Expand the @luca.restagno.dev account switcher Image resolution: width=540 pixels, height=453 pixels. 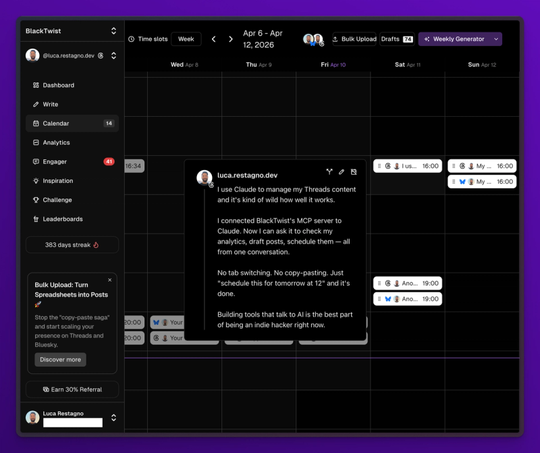tap(113, 55)
